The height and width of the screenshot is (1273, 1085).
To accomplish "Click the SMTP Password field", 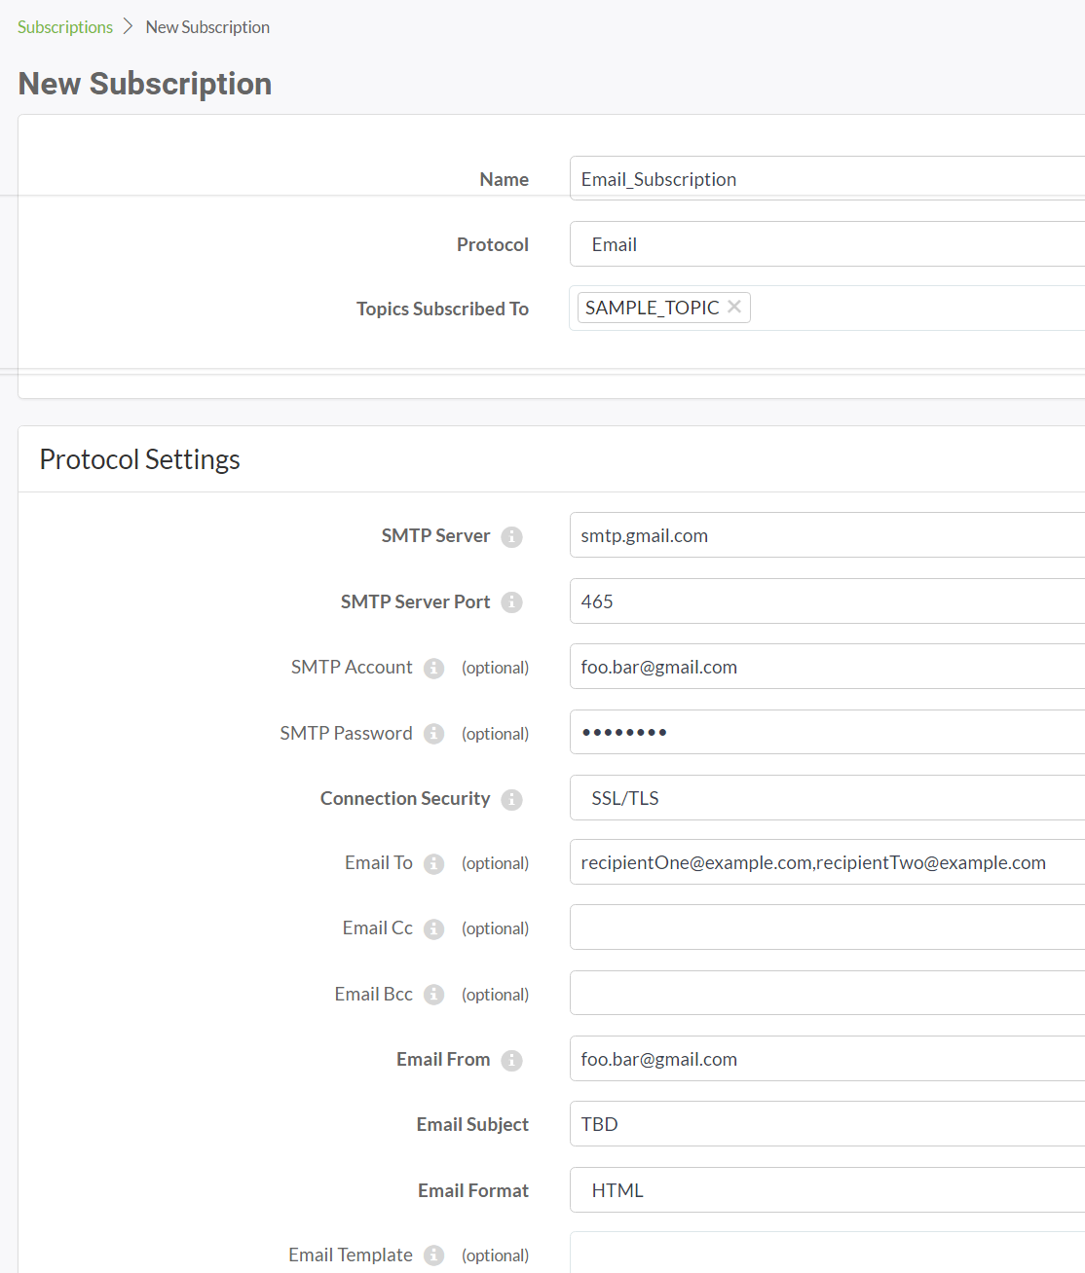I will click(x=826, y=732).
